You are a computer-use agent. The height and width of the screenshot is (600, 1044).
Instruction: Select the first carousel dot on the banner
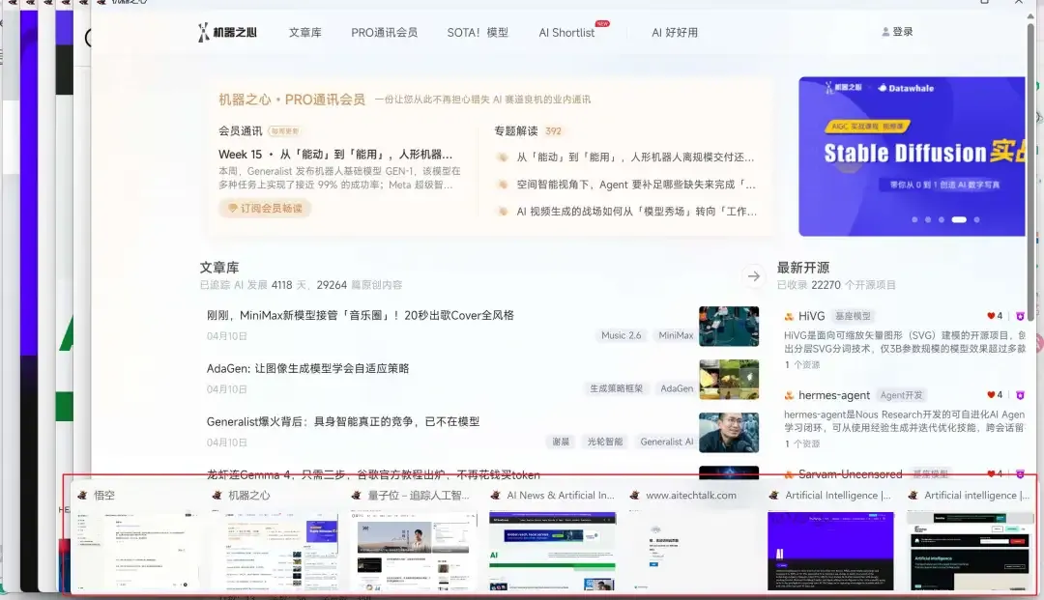point(914,219)
